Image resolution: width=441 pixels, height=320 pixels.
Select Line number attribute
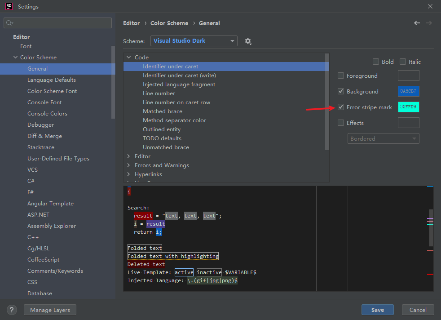tap(159, 93)
